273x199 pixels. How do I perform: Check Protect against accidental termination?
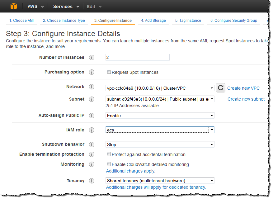109,154
